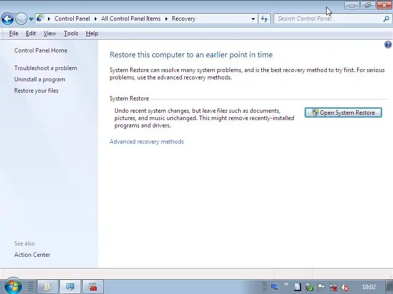The width and height of the screenshot is (393, 294).
Task: Open the active Control Panel taskbar button
Action: pyautogui.click(x=70, y=287)
